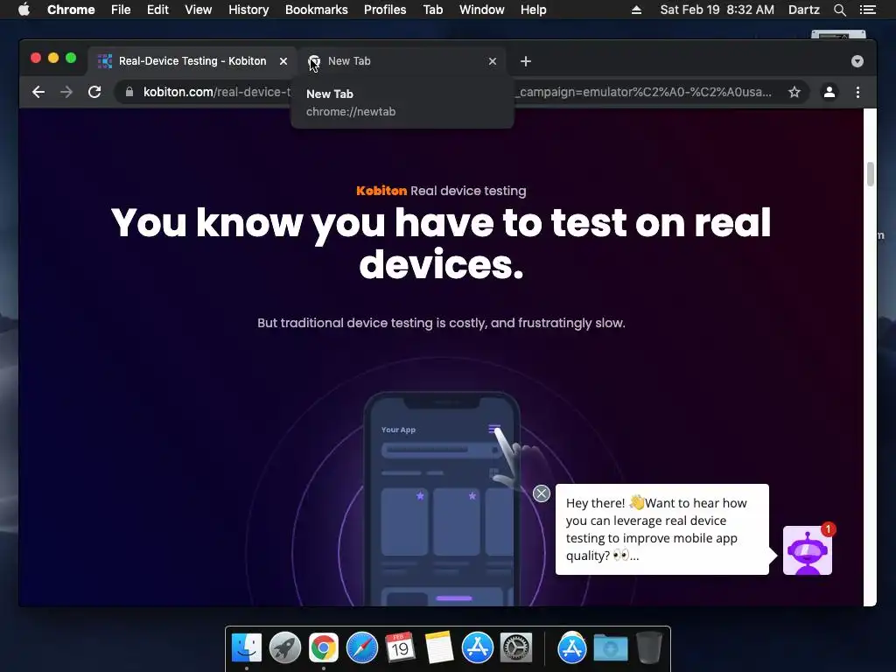The width and height of the screenshot is (896, 672).
Task: Click the Kobiton orange brand text
Action: [381, 191]
